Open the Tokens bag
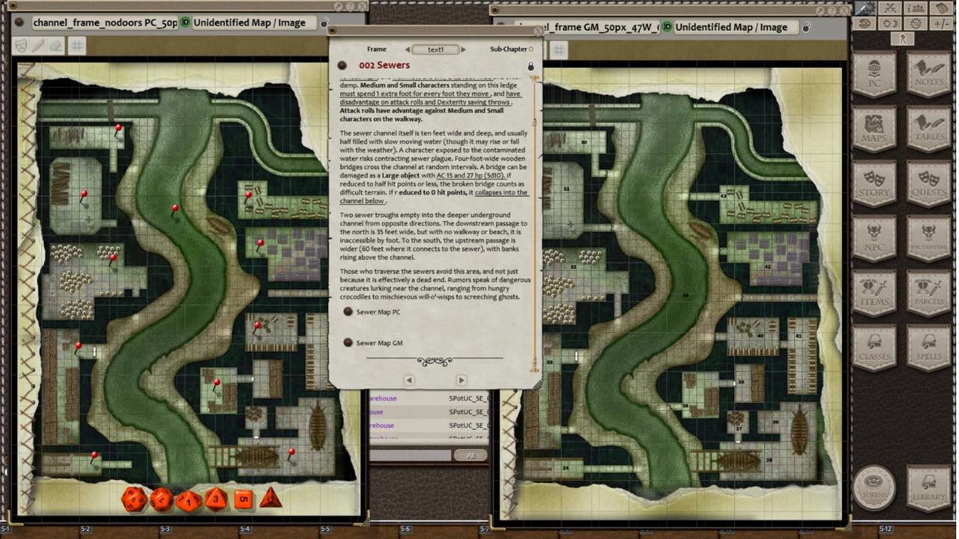The image size is (959, 539). 874,487
